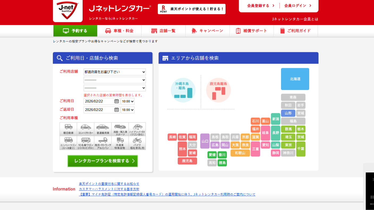This screenshot has height=210, width=374.
Task: Toggle the ミニバン・ワゴン vehicle option
Action: [x=68, y=143]
